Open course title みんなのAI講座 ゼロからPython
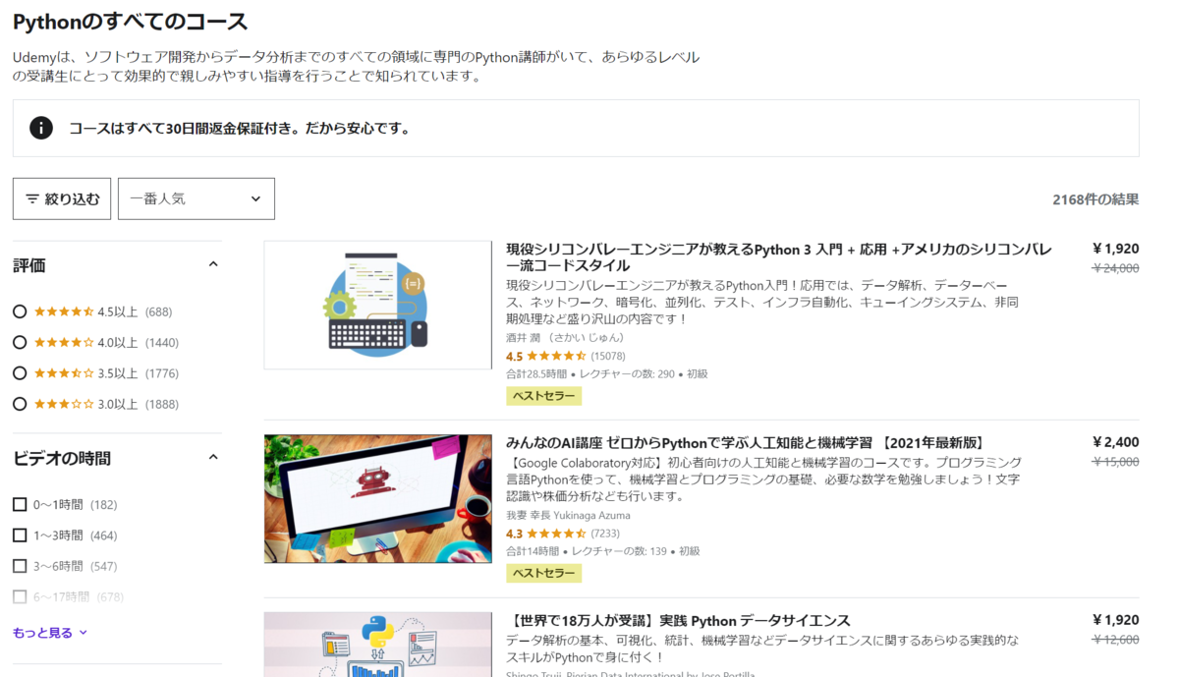1179x677 pixels. coord(746,442)
